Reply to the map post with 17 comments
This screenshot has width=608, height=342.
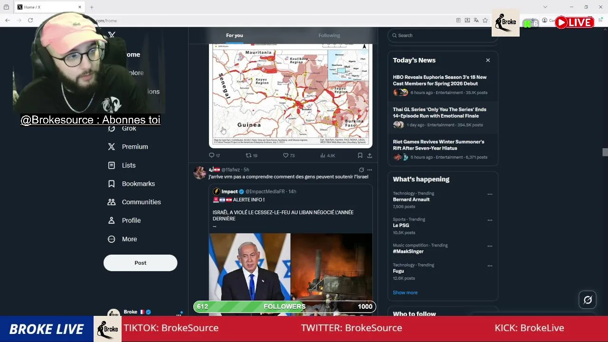pos(214,155)
